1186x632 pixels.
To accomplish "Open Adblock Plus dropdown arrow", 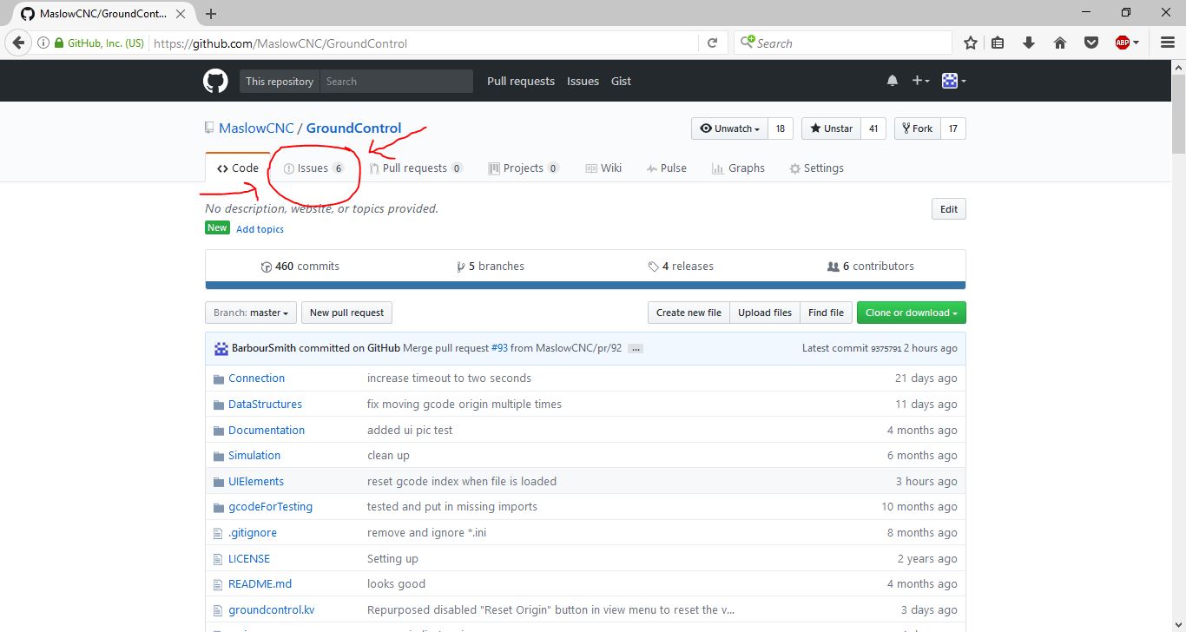I will point(1136,43).
